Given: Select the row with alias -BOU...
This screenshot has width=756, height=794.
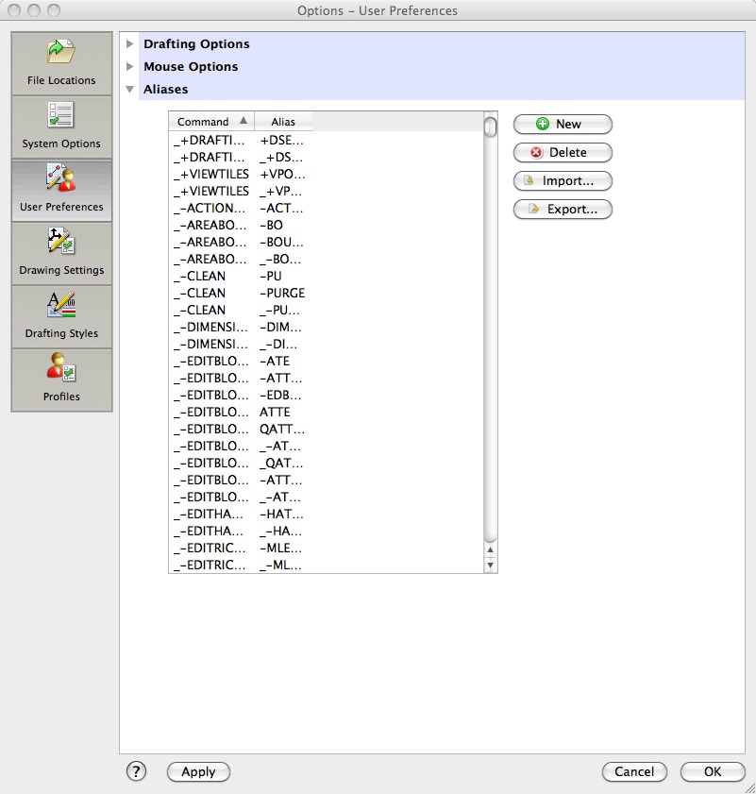Looking at the screenshot, I should click(x=327, y=242).
